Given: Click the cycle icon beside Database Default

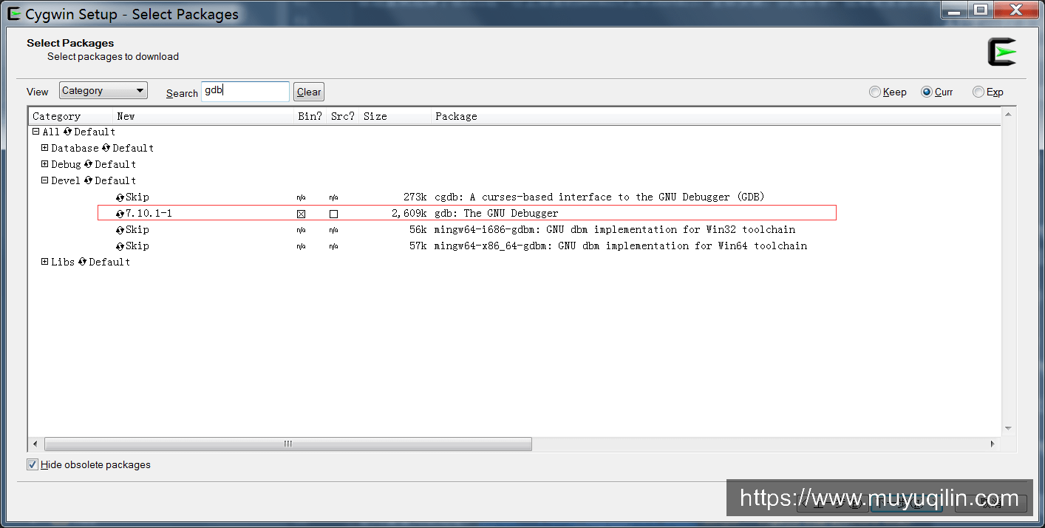Looking at the screenshot, I should [x=106, y=148].
